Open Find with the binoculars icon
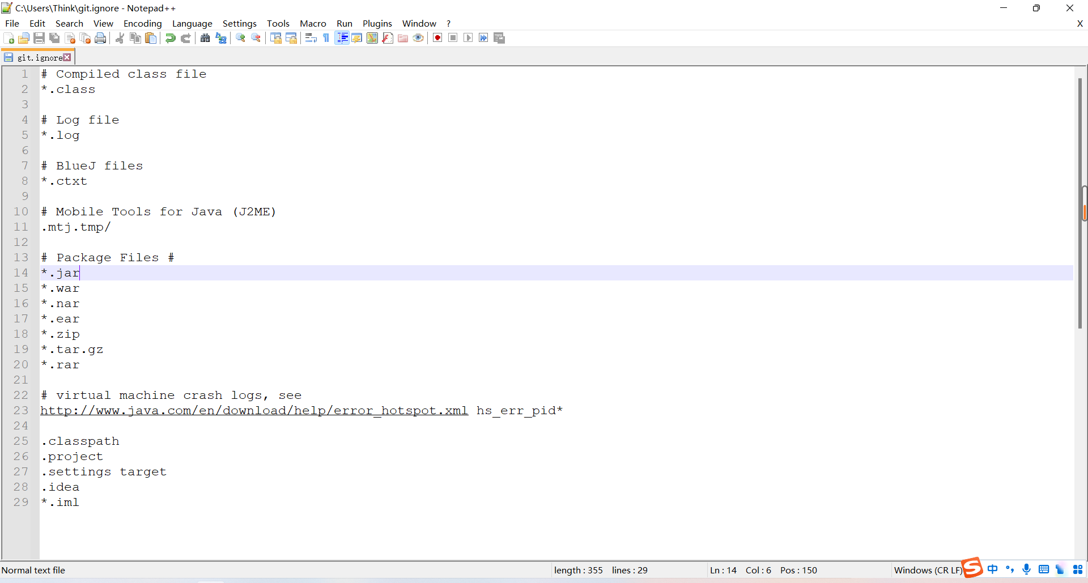The width and height of the screenshot is (1088, 583). tap(205, 38)
